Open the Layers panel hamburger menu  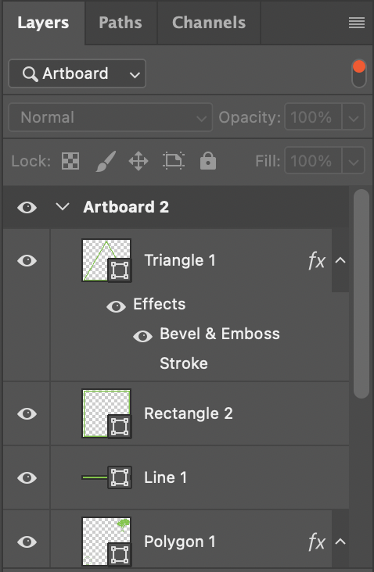[357, 23]
